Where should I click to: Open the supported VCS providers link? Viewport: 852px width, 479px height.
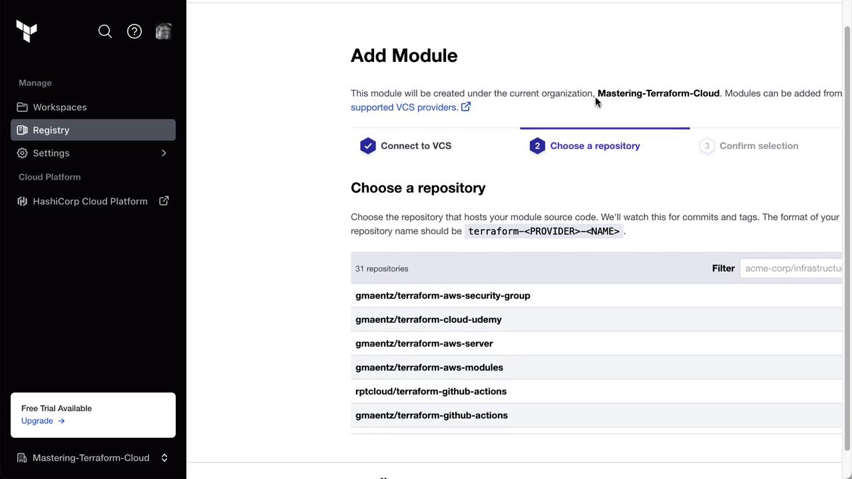[x=403, y=107]
